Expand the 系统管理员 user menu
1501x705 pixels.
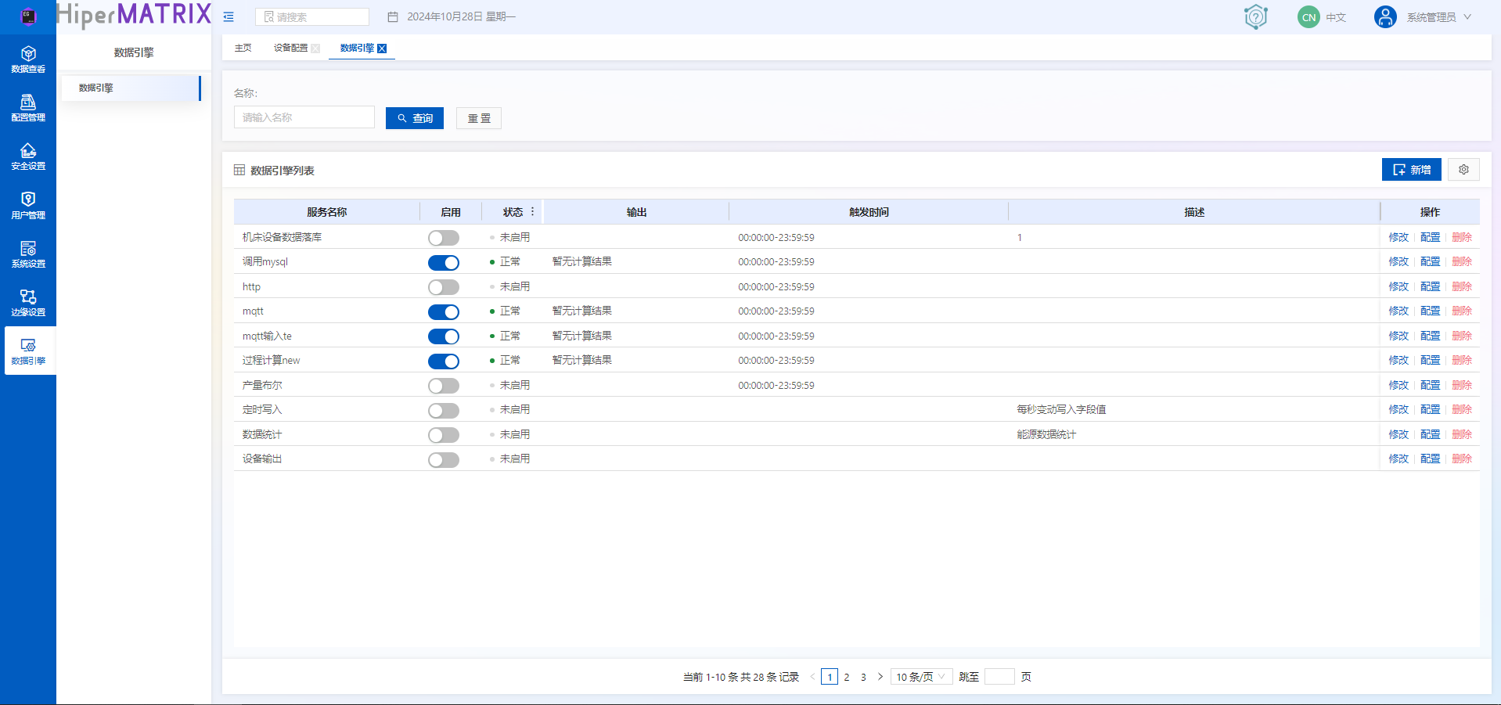click(1439, 17)
